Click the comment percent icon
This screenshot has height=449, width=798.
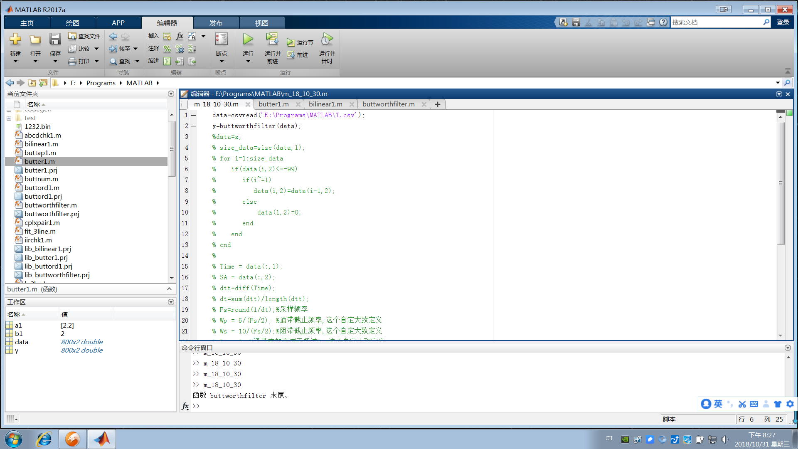[167, 49]
